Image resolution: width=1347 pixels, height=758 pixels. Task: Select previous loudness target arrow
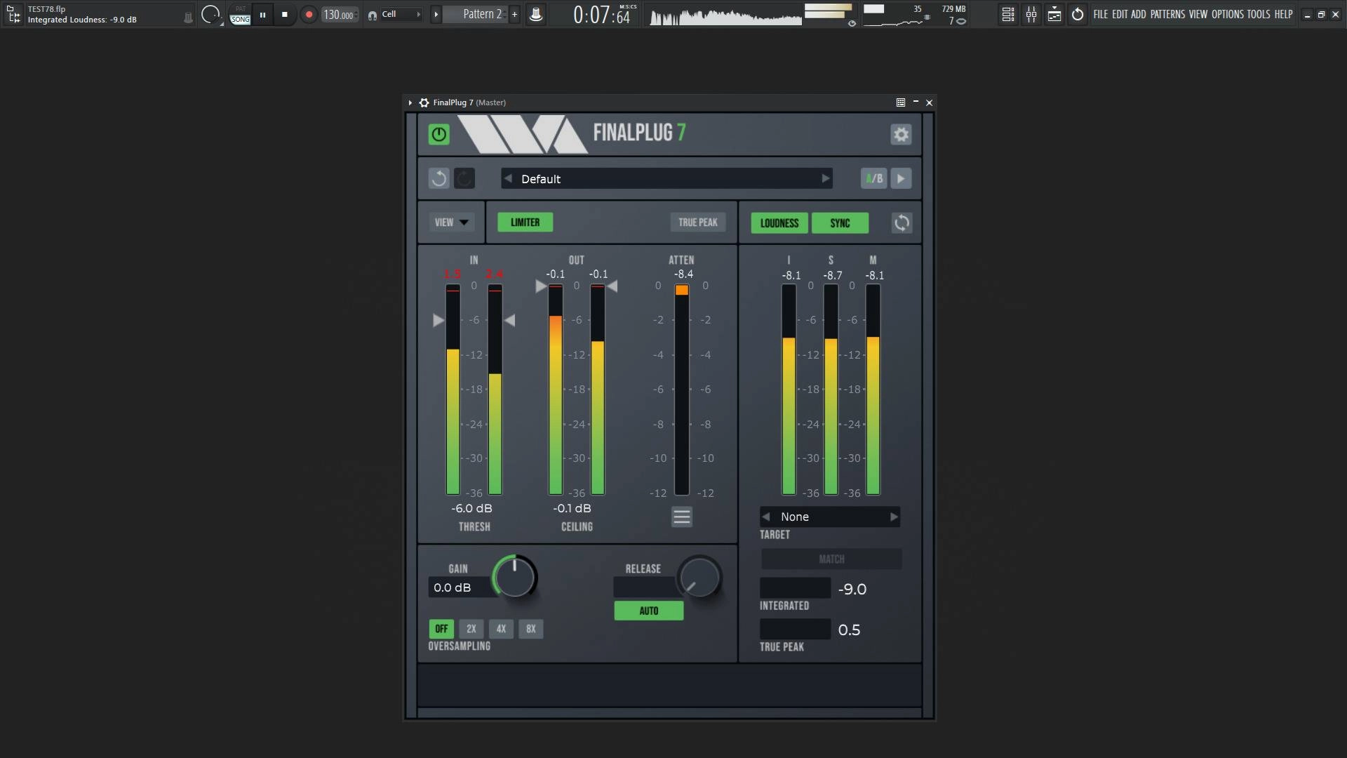766,517
